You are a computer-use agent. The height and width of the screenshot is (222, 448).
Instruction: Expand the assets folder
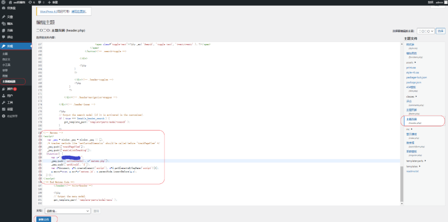click(411, 63)
